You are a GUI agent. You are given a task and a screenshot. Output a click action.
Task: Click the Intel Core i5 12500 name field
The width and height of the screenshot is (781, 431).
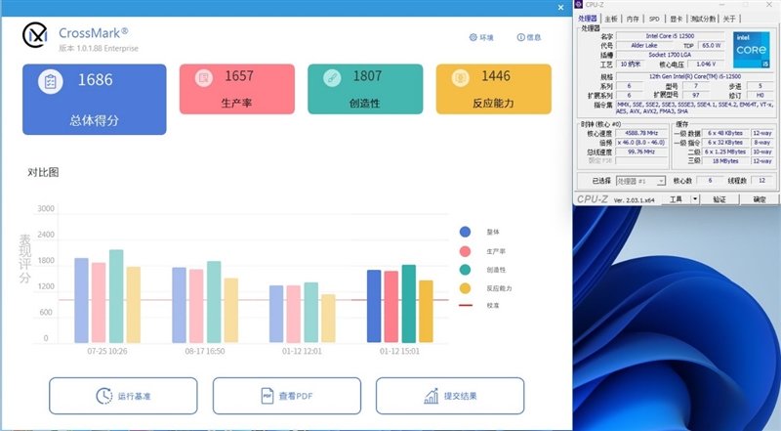click(670, 36)
